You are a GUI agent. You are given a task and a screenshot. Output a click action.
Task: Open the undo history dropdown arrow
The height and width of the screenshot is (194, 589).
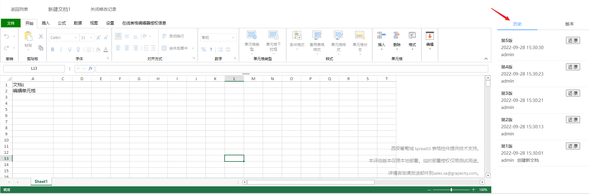(14, 36)
